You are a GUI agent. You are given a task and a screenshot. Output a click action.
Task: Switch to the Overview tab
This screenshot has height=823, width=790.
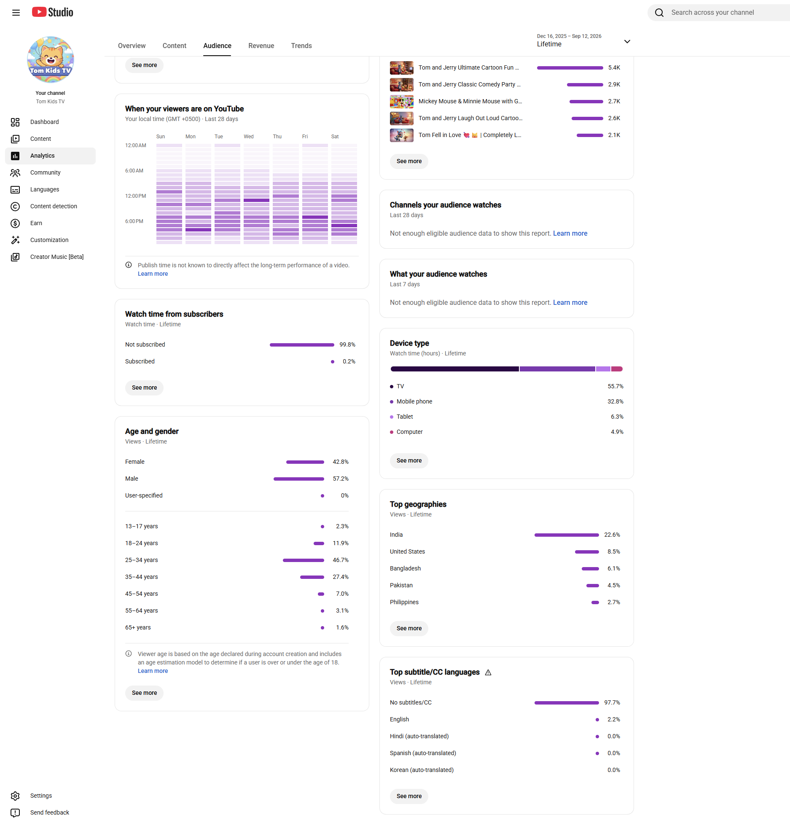pos(132,46)
